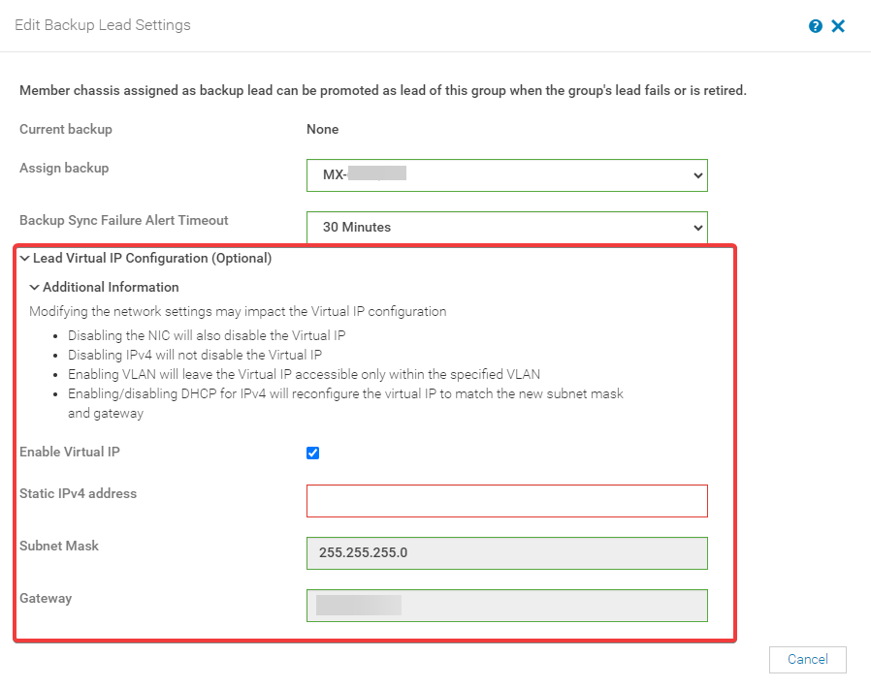Click the chevron on the Assign backup dropdown

(696, 175)
